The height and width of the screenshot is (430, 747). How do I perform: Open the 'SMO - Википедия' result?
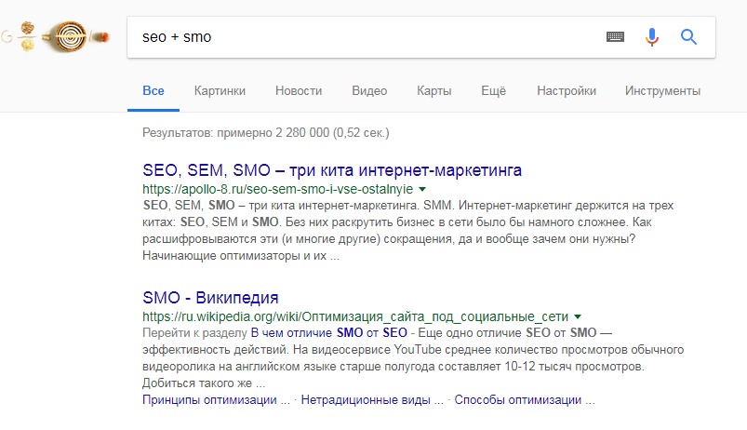click(x=211, y=298)
